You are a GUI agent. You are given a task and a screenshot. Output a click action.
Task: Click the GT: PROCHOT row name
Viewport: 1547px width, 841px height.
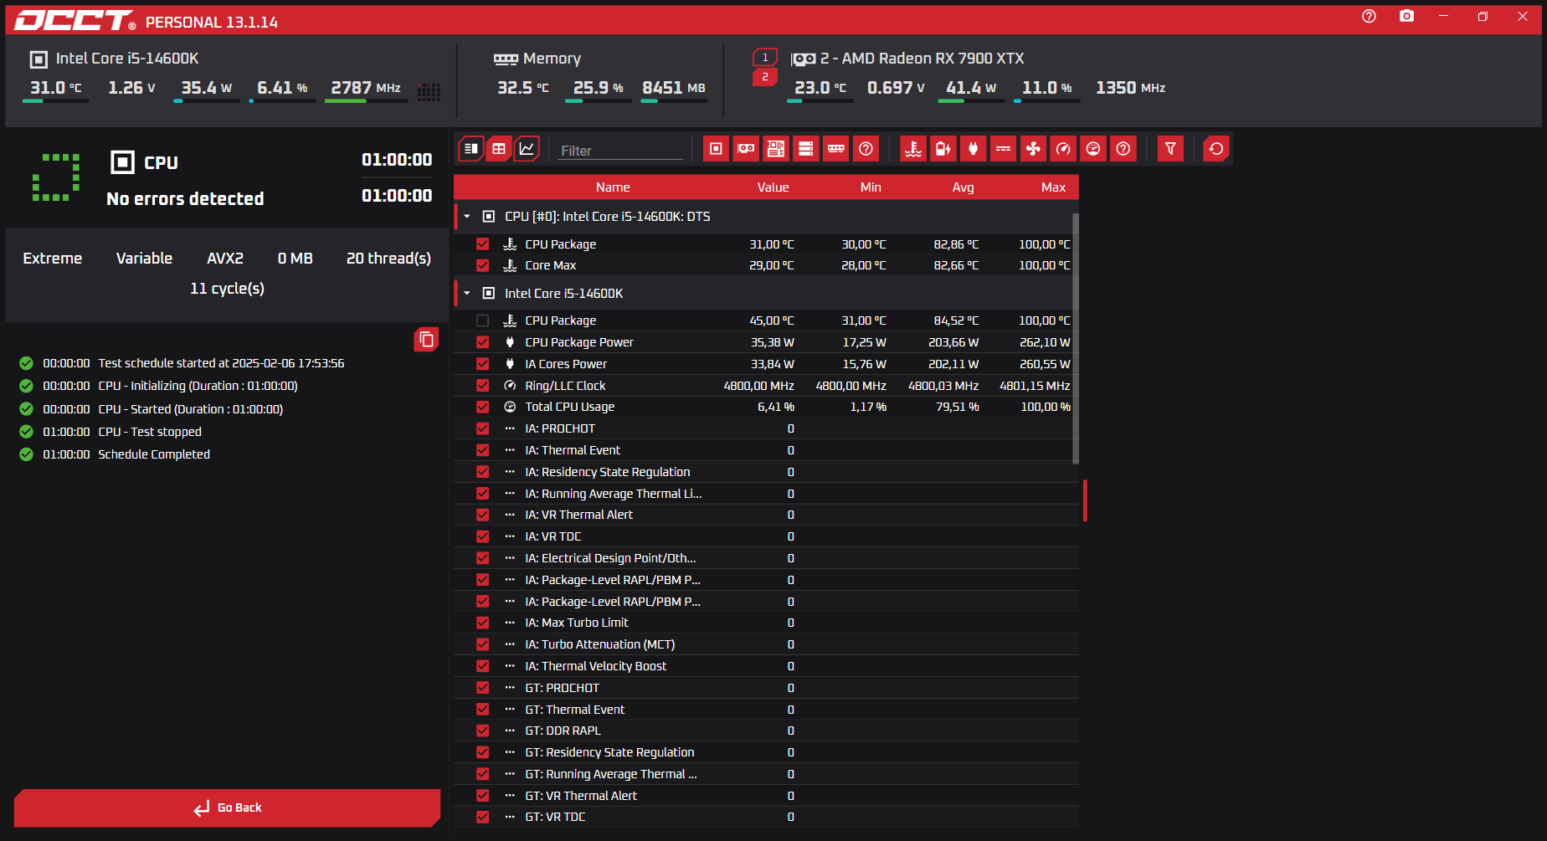click(x=562, y=688)
